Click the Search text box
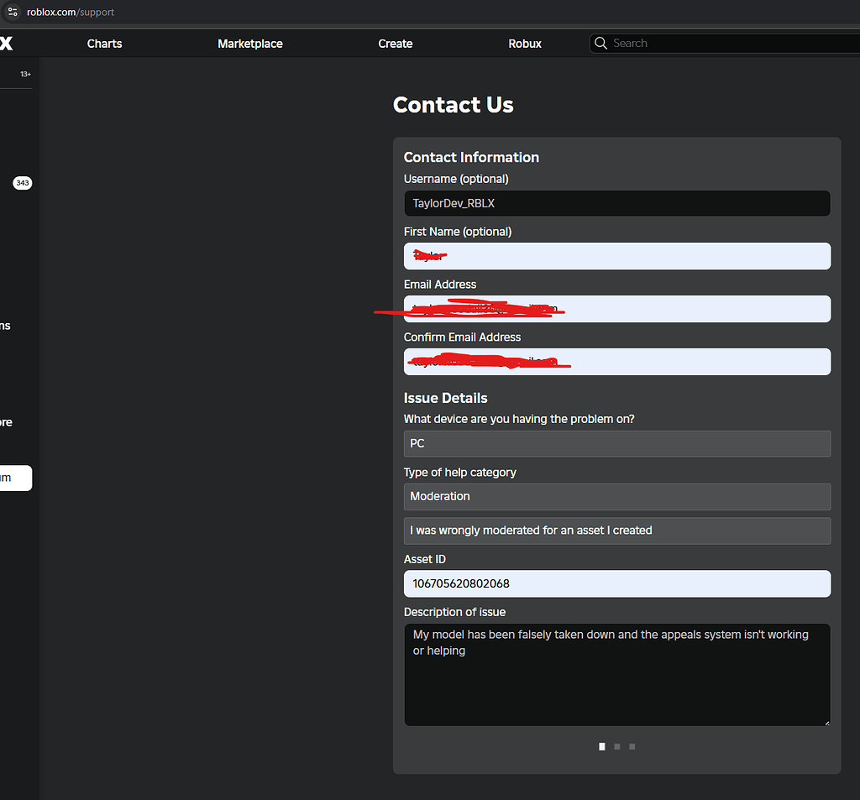Screen dimensions: 860x800 (x=730, y=44)
